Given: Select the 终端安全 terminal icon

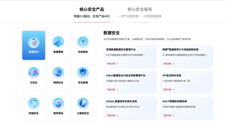Looking at the screenshot, I should coord(34,104).
